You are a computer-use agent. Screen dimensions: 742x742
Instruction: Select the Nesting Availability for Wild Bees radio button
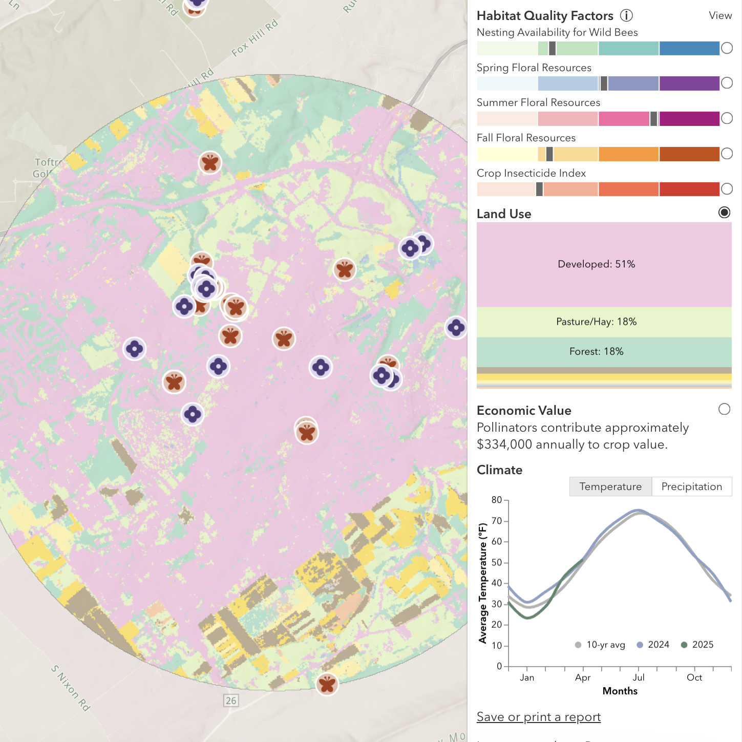point(727,48)
